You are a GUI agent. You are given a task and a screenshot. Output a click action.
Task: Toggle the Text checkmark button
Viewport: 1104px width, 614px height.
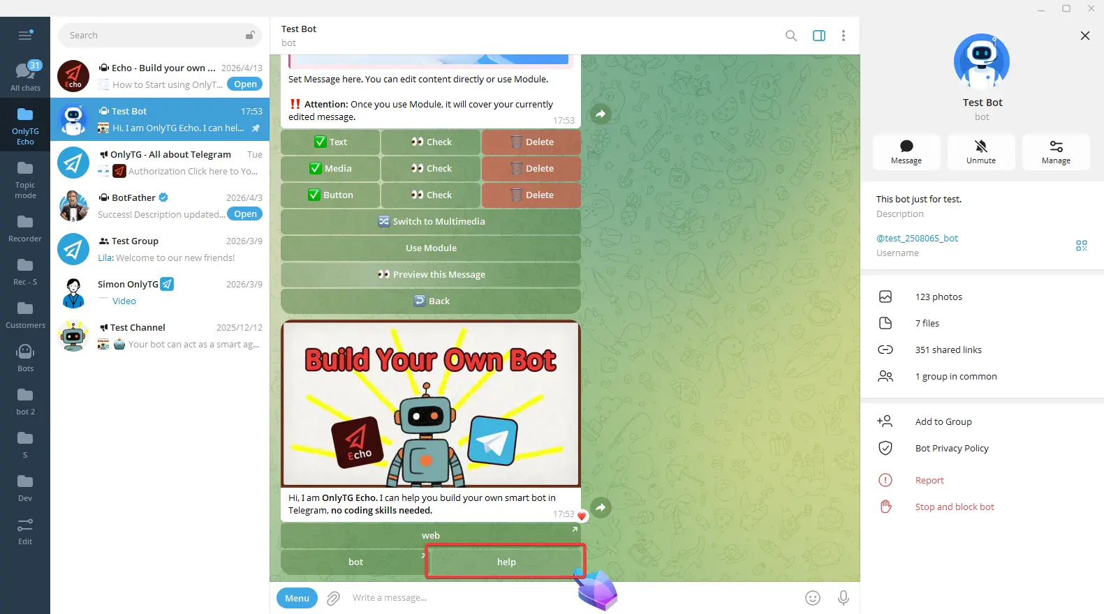[x=330, y=142]
